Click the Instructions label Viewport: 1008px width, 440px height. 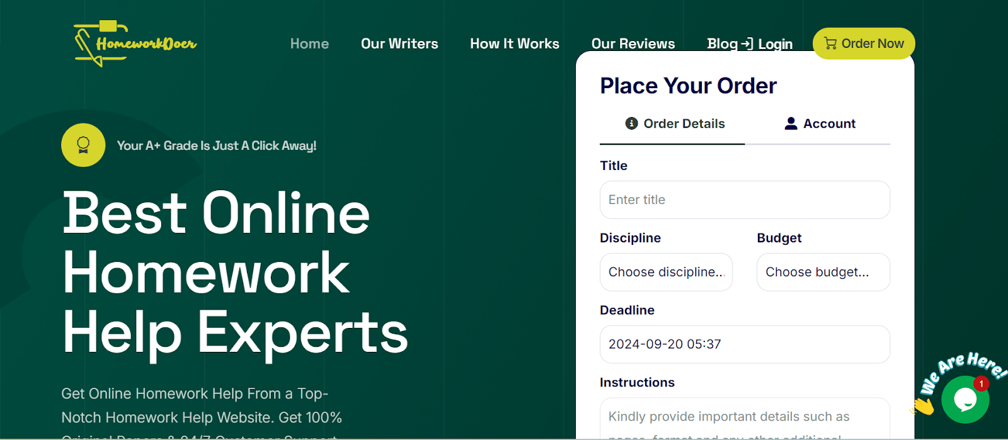(x=637, y=383)
